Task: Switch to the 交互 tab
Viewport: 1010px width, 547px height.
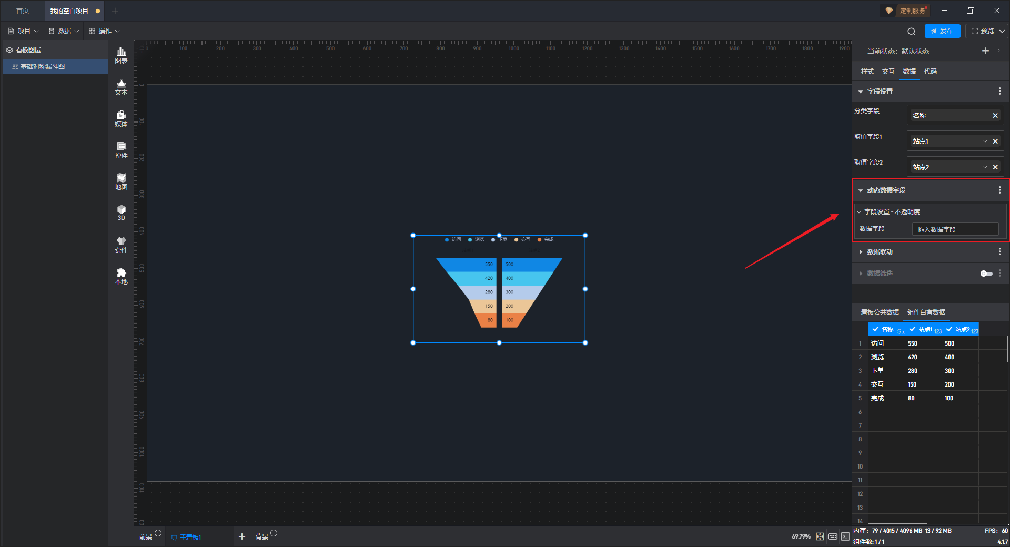Action: (x=888, y=72)
